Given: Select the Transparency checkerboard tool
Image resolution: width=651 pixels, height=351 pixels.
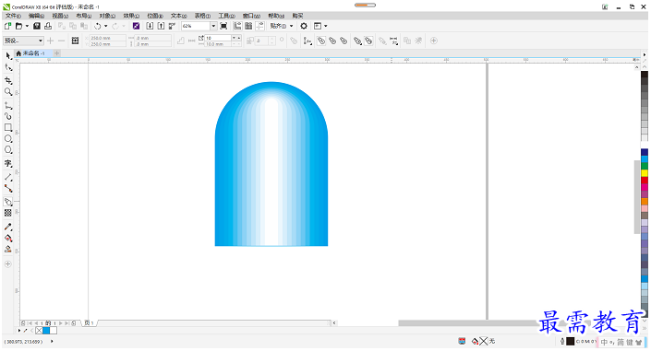Looking at the screenshot, I should tap(8, 213).
